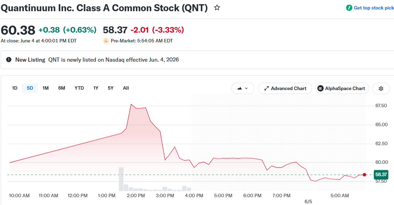Select the 5D time range

coord(30,88)
